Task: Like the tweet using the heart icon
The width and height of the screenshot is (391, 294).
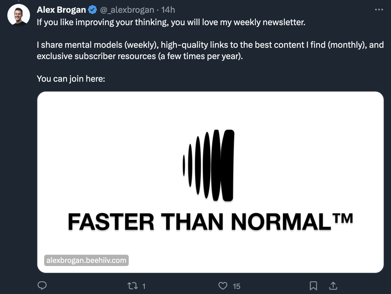Action: click(x=223, y=286)
